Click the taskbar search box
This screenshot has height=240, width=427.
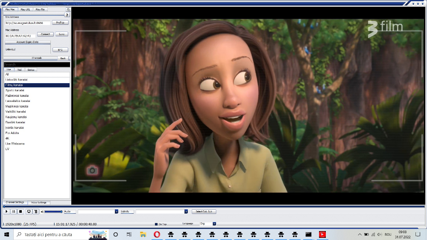(x=61, y=234)
